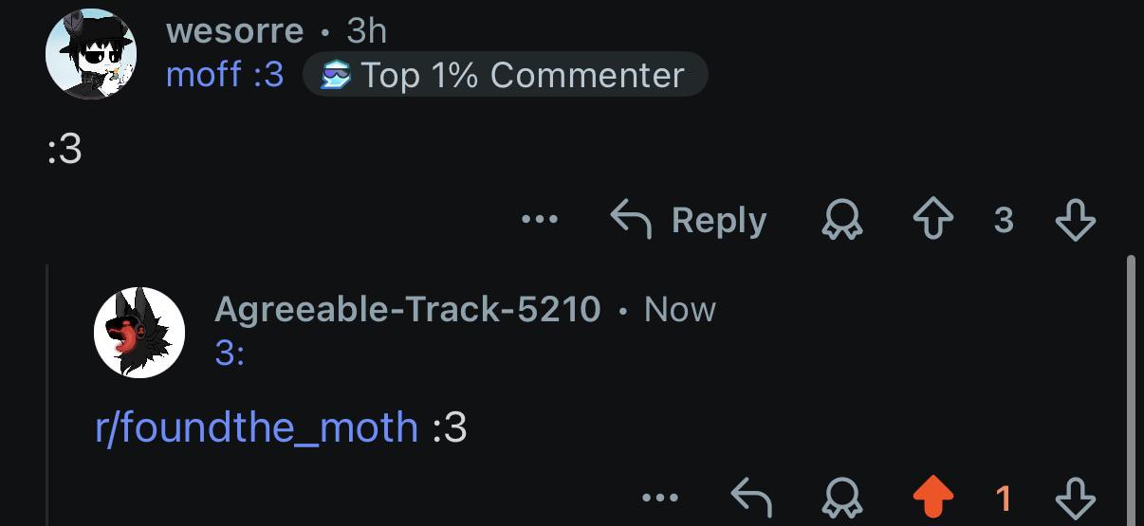Image resolution: width=1144 pixels, height=526 pixels.
Task: Tap the 'moff :3' user flair
Action: click(x=225, y=75)
